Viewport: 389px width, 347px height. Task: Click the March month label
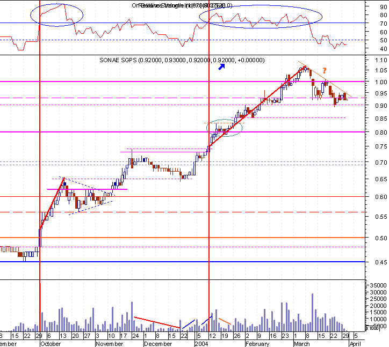(301, 344)
